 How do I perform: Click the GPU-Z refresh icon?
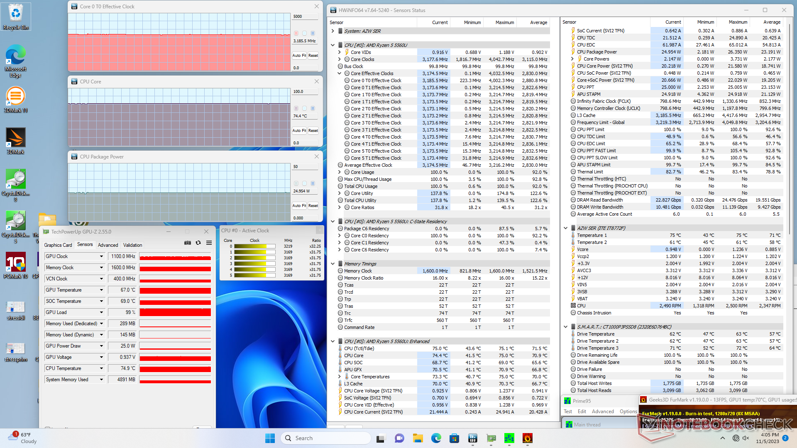pyautogui.click(x=198, y=243)
